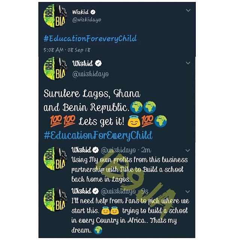Click the verified badge next to the first Wizkid name
The image size is (240, 240).
93,12
